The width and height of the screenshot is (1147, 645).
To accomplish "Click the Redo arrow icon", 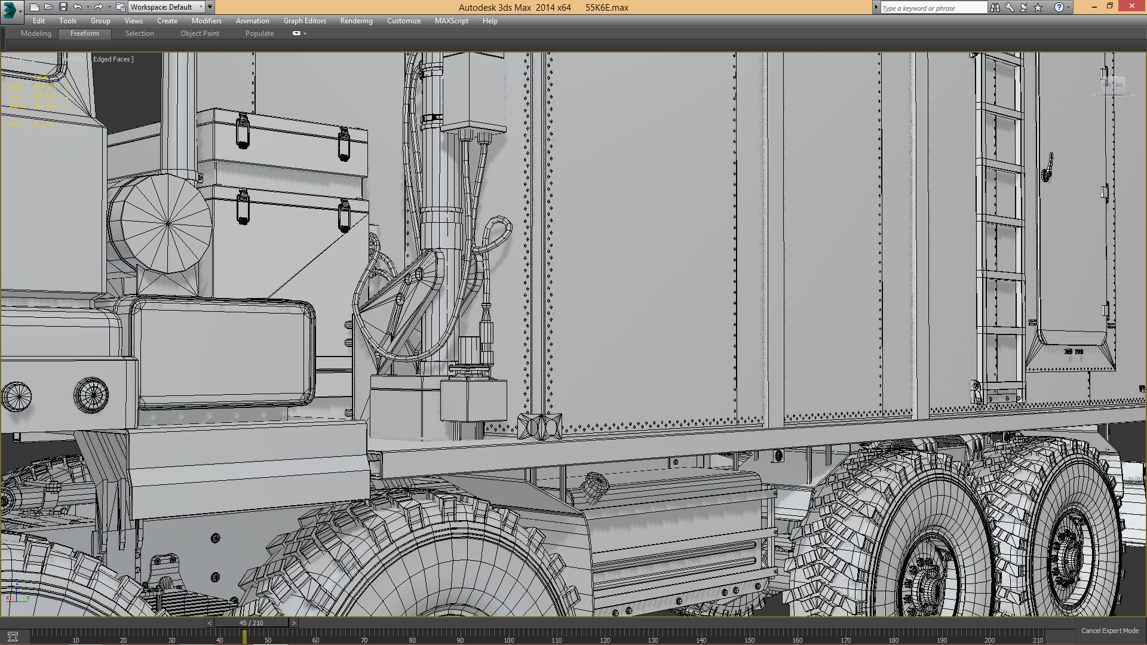I will point(99,7).
